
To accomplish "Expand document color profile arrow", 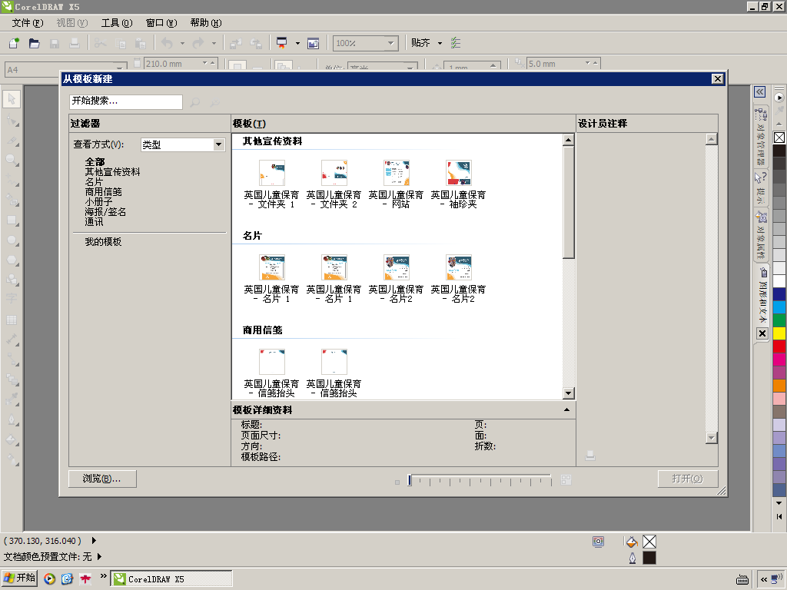I will coord(99,556).
